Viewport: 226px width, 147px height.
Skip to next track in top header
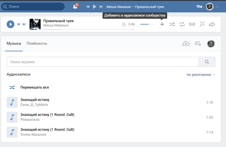(x=101, y=7)
